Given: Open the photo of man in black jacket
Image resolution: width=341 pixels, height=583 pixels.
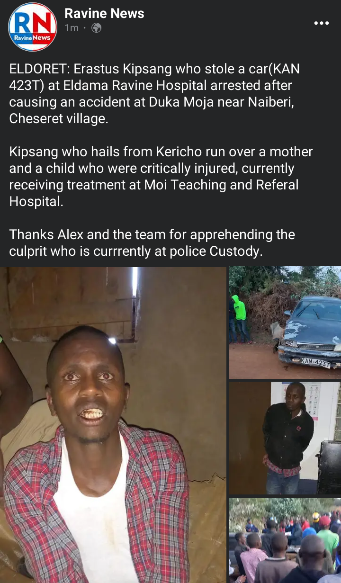Looking at the screenshot, I should 285,438.
